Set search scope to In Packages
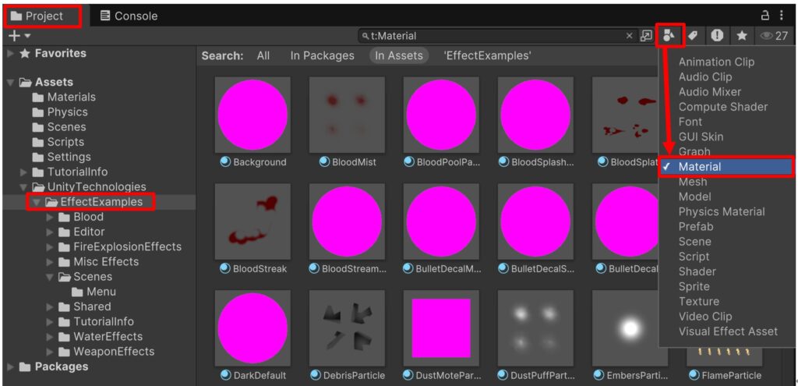 322,55
